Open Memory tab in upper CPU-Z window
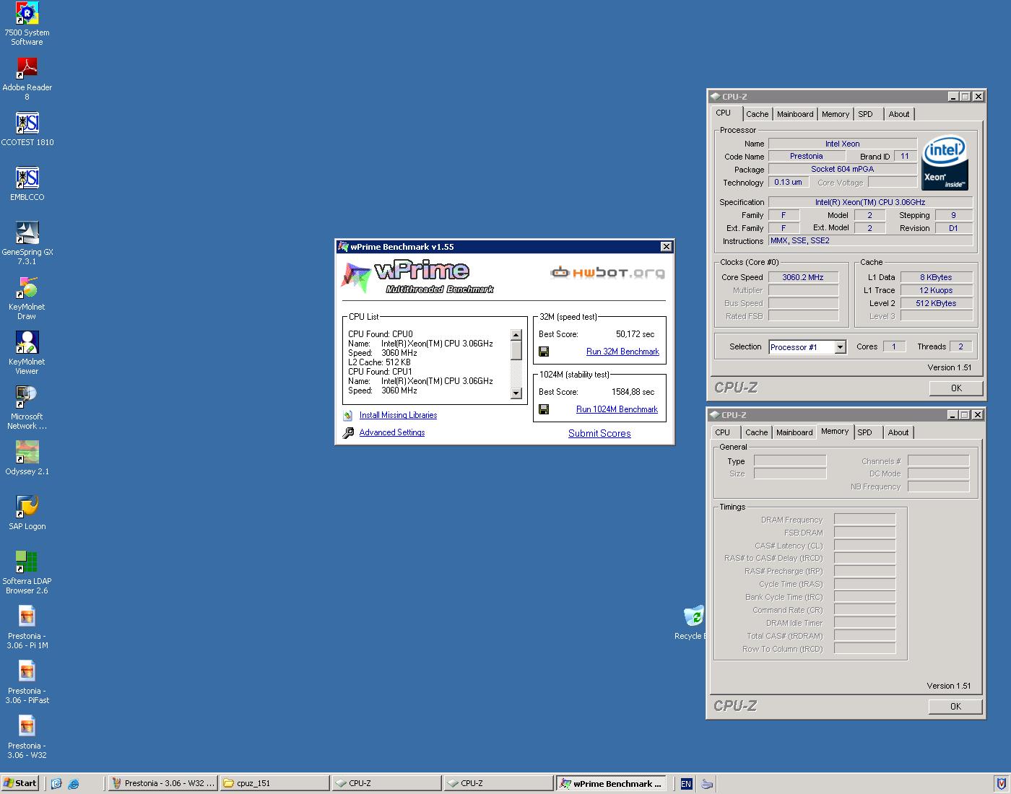The width and height of the screenshot is (1011, 794). 836,114
